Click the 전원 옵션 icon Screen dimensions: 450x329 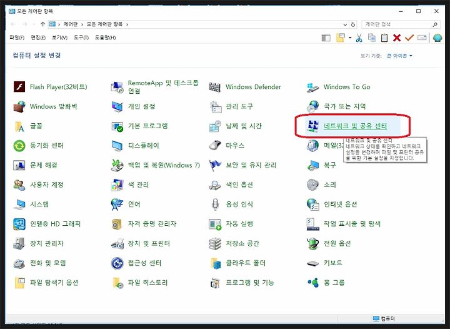[313, 243]
